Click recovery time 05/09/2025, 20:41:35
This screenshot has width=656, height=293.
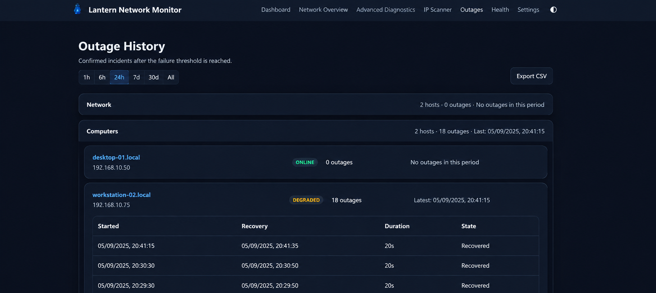tap(270, 246)
